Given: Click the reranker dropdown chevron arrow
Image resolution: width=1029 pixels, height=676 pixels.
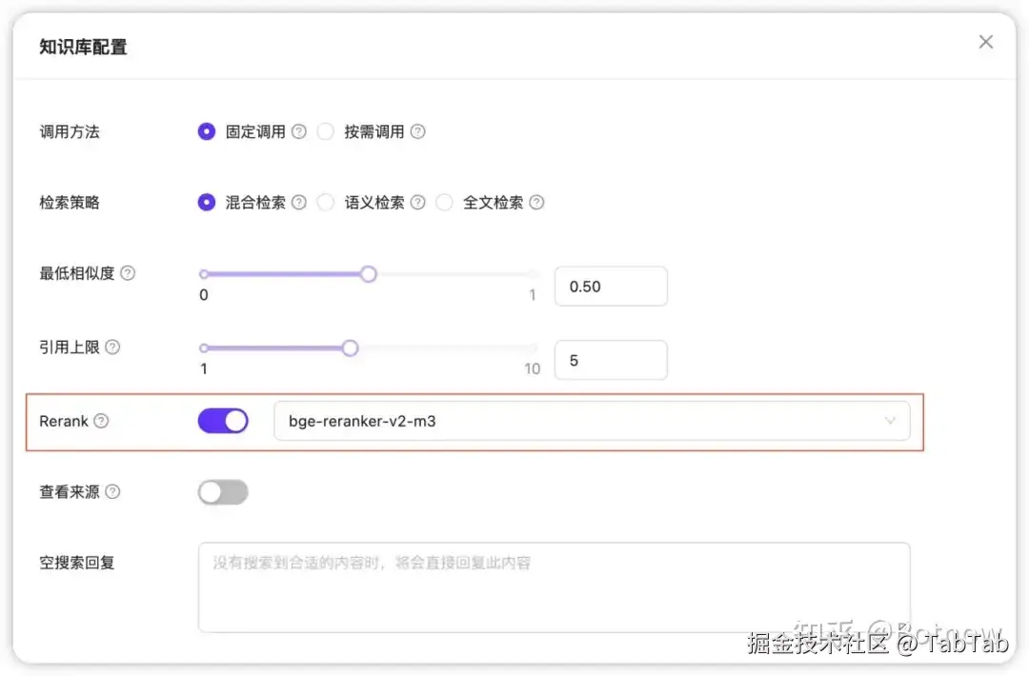Looking at the screenshot, I should click(891, 420).
